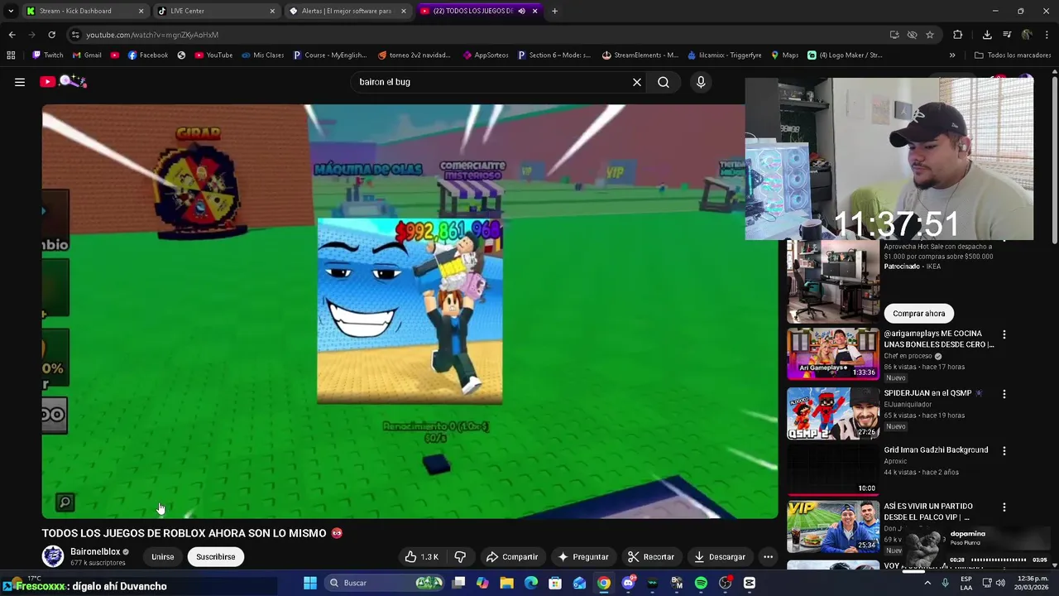Open Chrome extensions puzzle icon
The height and width of the screenshot is (596, 1059).
coord(957,35)
